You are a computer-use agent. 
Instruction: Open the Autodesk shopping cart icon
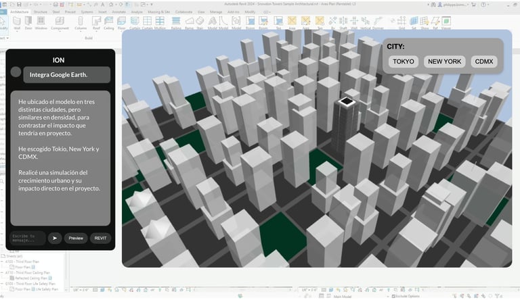pos(473,5)
